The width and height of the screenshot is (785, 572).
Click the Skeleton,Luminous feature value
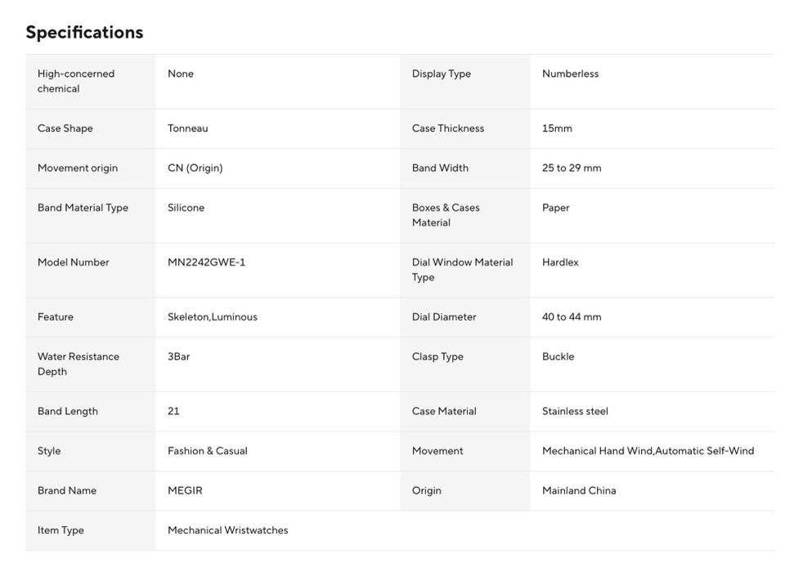pos(213,317)
